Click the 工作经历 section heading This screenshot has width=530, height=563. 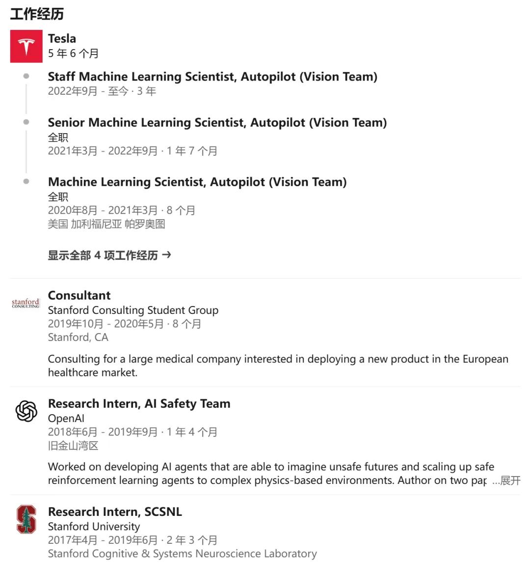pos(37,14)
